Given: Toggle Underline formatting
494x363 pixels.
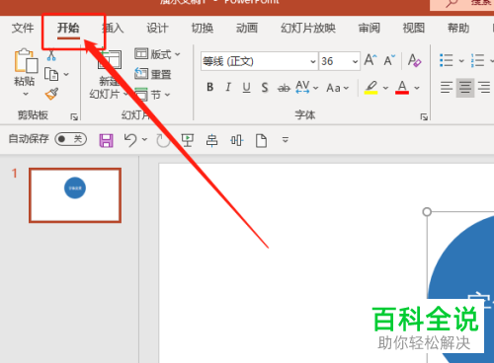Looking at the screenshot, I should point(246,88).
